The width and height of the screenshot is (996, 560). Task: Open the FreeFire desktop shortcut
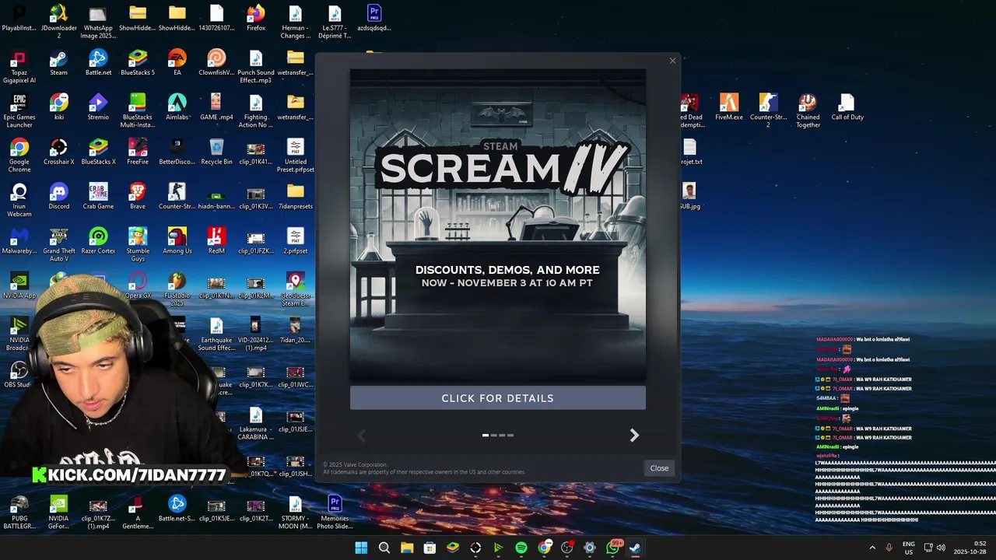(x=138, y=152)
